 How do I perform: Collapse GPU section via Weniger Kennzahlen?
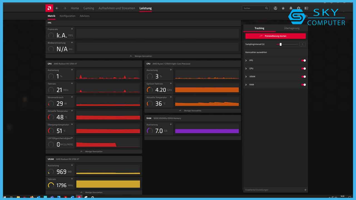point(94,152)
